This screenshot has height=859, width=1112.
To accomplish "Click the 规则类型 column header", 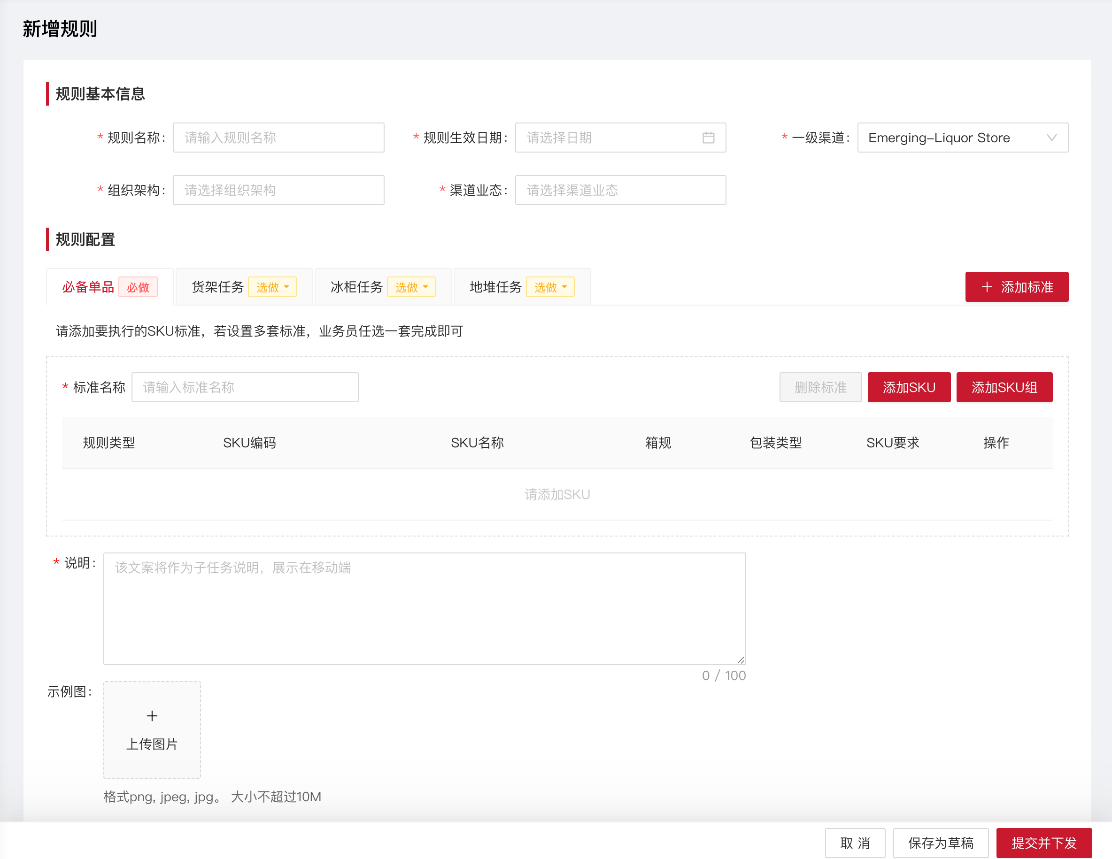I will (109, 443).
